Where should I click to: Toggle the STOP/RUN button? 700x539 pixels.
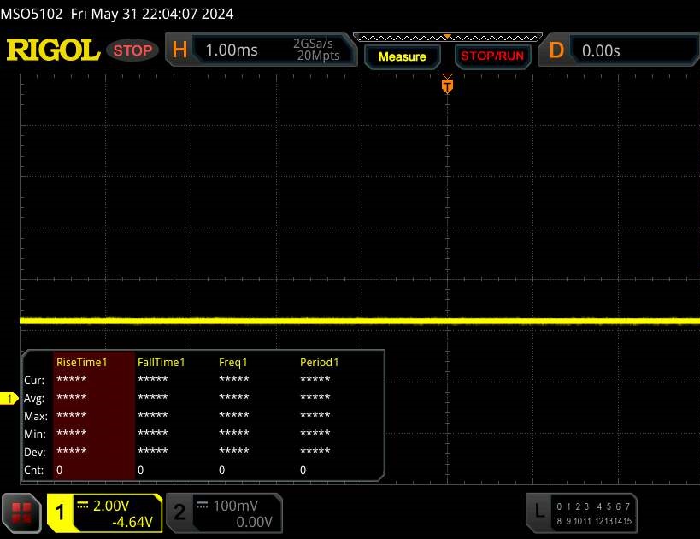pos(492,56)
